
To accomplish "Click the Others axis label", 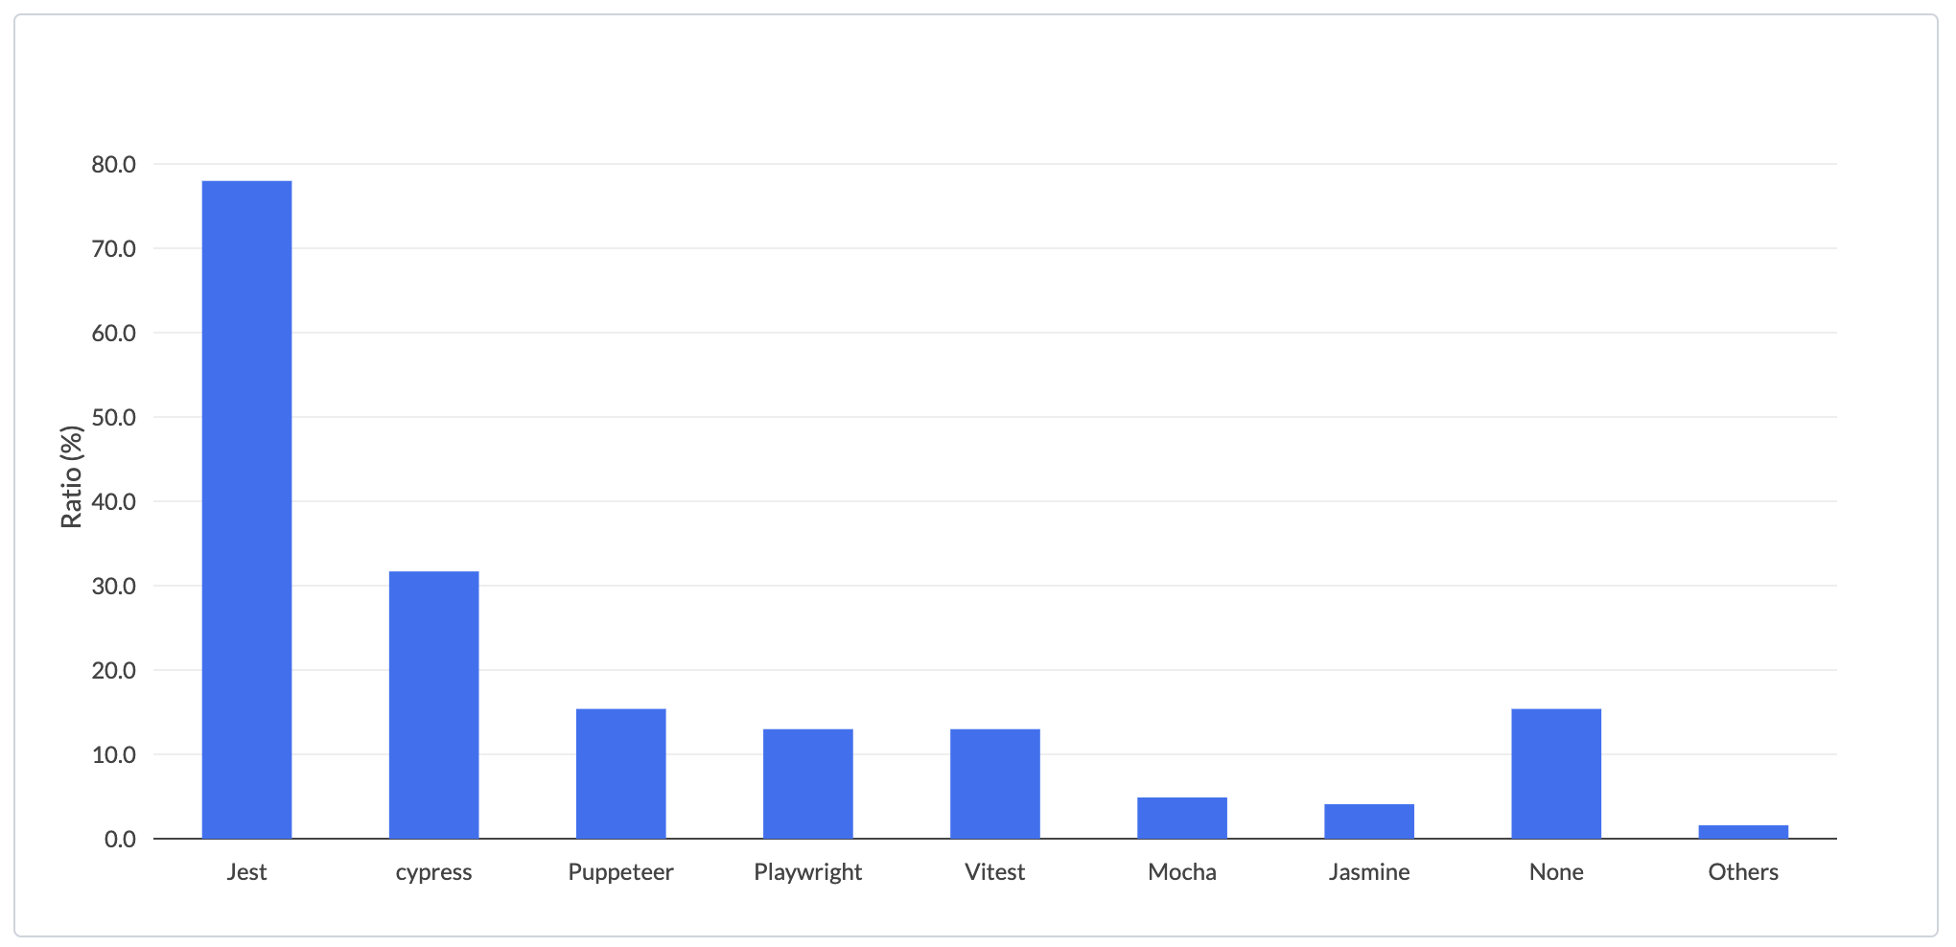I will coord(1742,872).
